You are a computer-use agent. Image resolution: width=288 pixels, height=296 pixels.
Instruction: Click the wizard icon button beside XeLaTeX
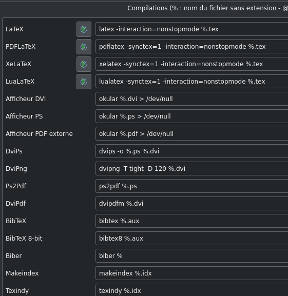click(x=84, y=64)
